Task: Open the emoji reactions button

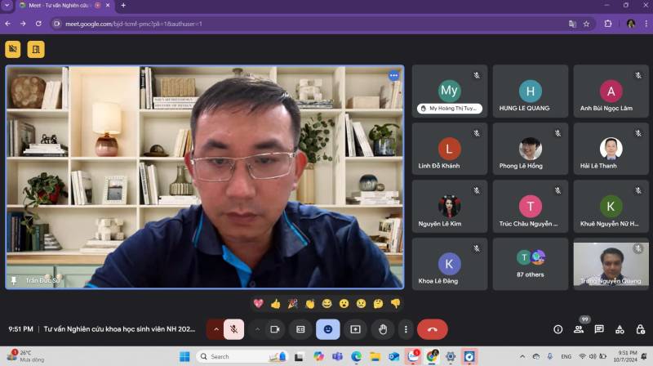Action: pos(328,329)
